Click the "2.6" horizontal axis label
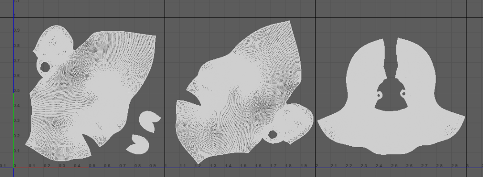The width and height of the screenshot is (483, 177). [x=409, y=166]
